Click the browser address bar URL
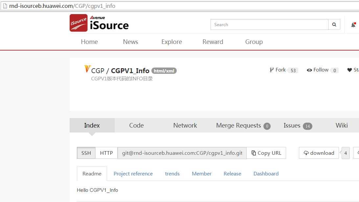Viewport: 359px width, 202px height. (x=62, y=6)
